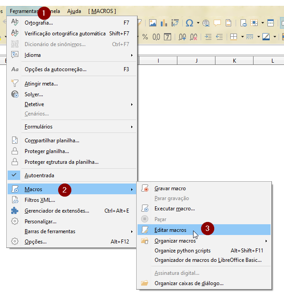The width and height of the screenshot is (284, 299).
Task: Expand the Detetive submenu
Action: coord(72,104)
